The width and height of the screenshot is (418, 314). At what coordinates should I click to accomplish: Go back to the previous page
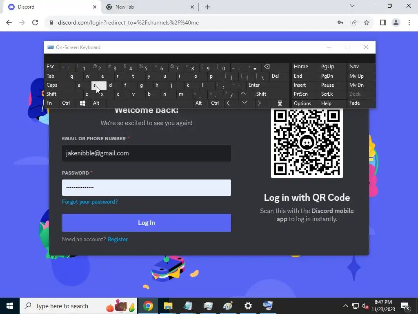pyautogui.click(x=9, y=23)
